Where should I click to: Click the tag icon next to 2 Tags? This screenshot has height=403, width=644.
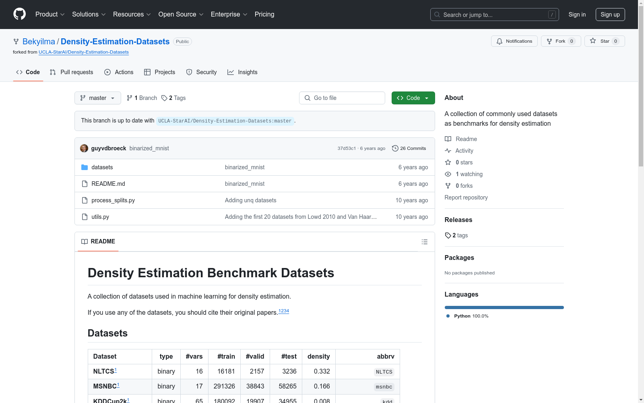pyautogui.click(x=164, y=98)
